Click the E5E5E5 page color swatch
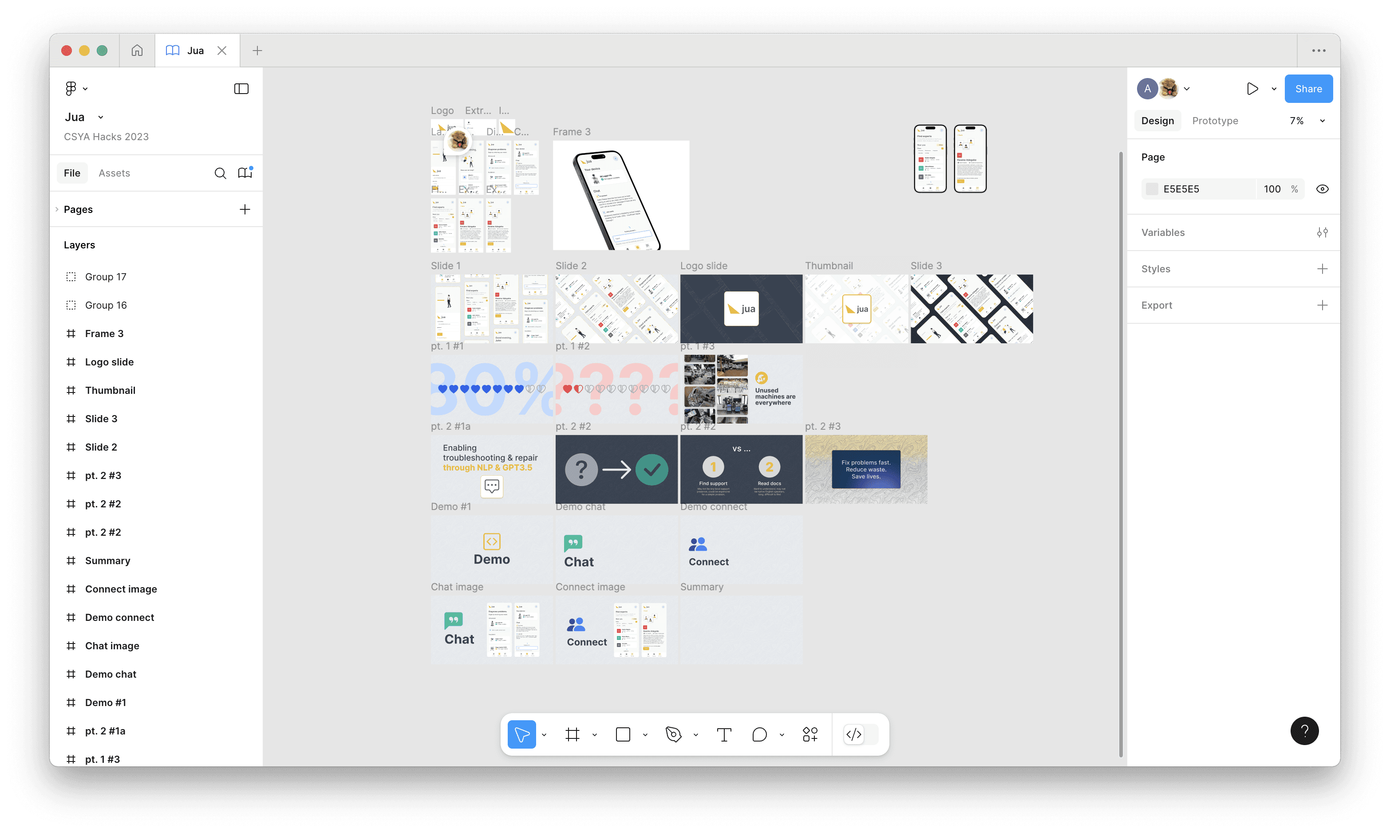Screen dimensions: 1390x832 pos(1152,189)
